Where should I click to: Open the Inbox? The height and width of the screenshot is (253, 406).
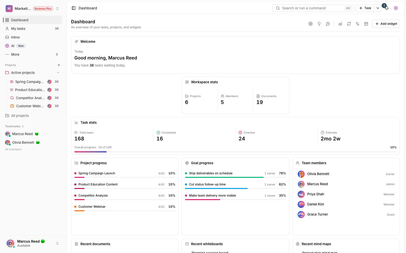(x=32, y=37)
